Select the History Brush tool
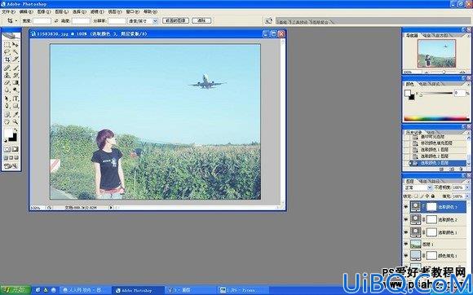Viewport: 473px width, 295px height. pyautogui.click(x=15, y=75)
